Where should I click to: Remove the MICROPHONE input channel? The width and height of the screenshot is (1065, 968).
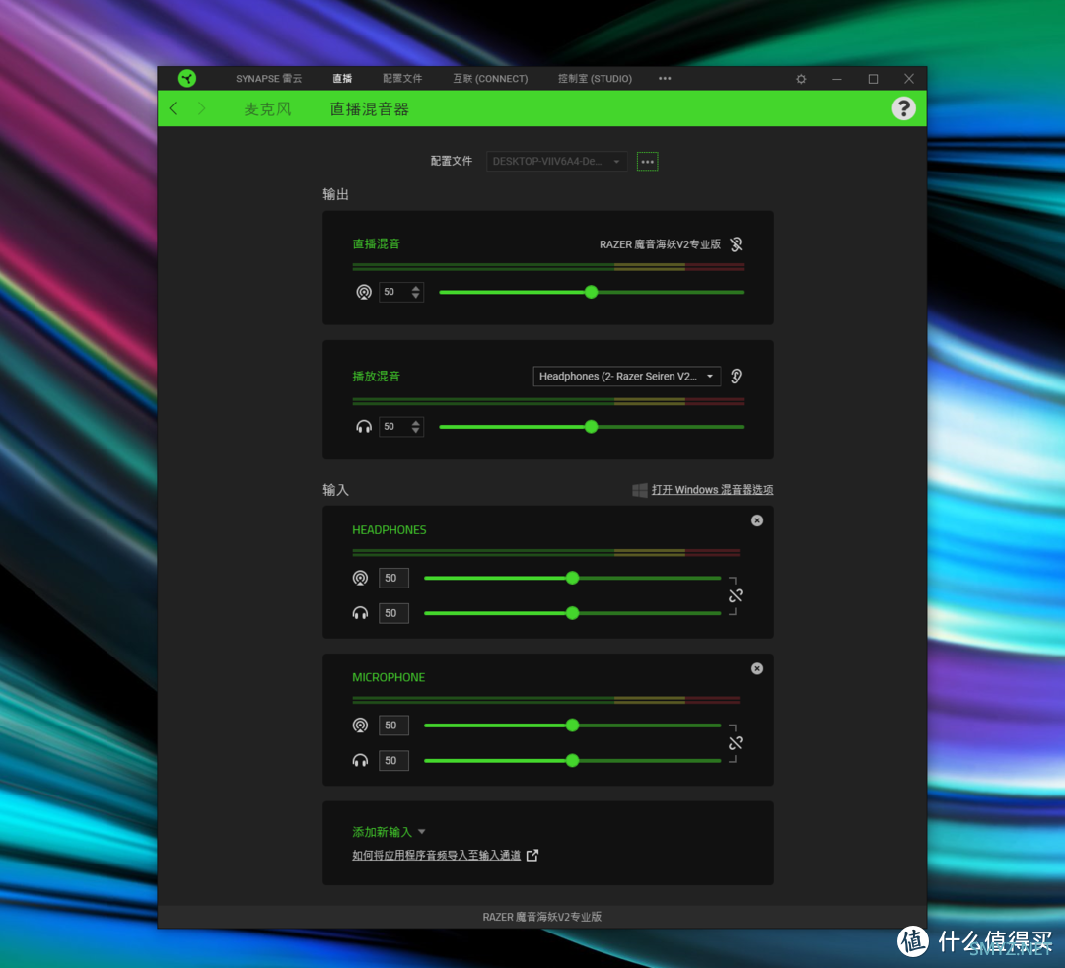coord(757,668)
